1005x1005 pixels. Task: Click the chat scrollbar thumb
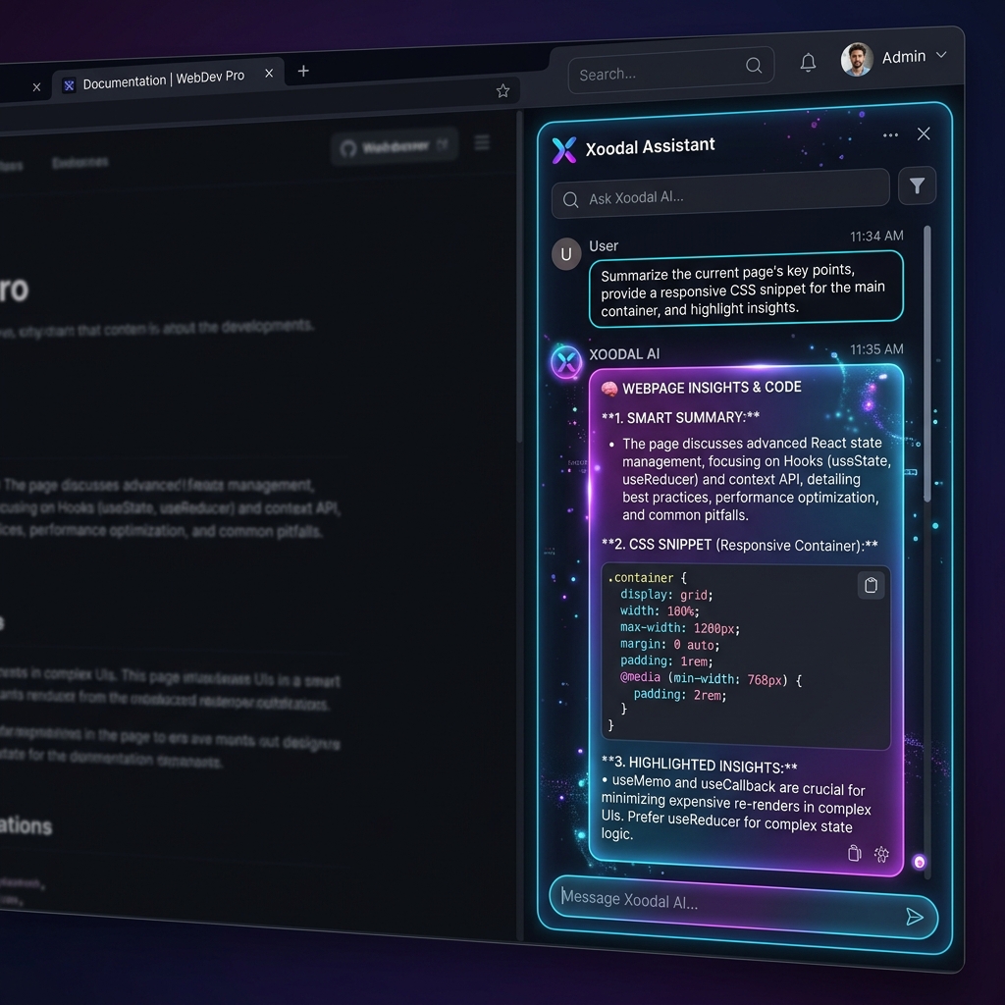tap(926, 364)
